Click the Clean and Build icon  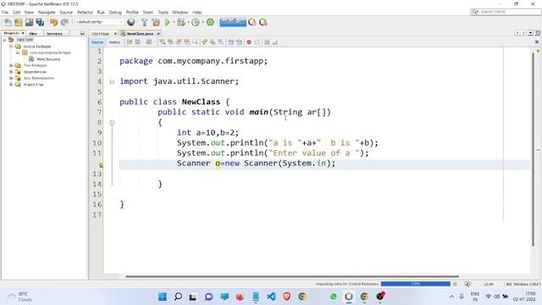(x=156, y=23)
